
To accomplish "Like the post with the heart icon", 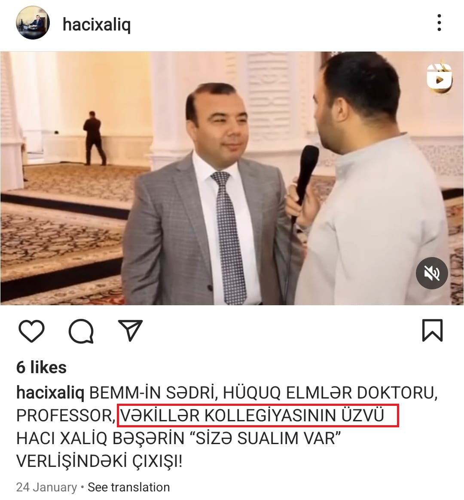I will pyautogui.click(x=31, y=331).
